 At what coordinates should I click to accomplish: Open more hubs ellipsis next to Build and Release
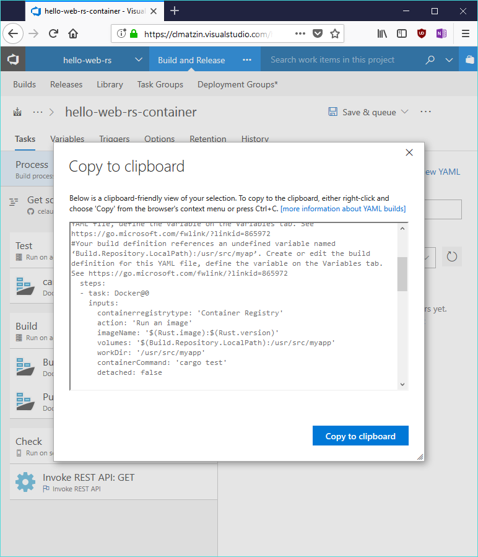tap(247, 59)
